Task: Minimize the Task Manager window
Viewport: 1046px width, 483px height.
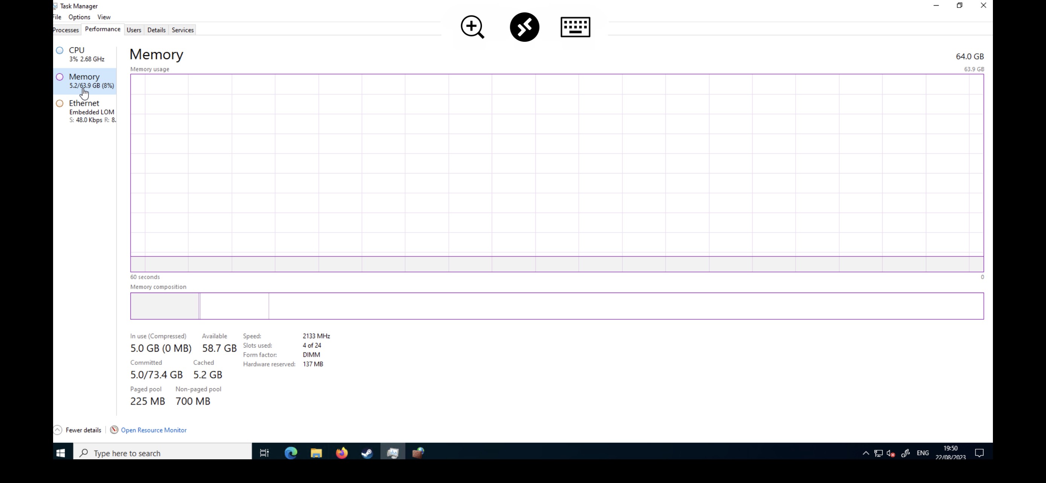Action: pos(936,6)
